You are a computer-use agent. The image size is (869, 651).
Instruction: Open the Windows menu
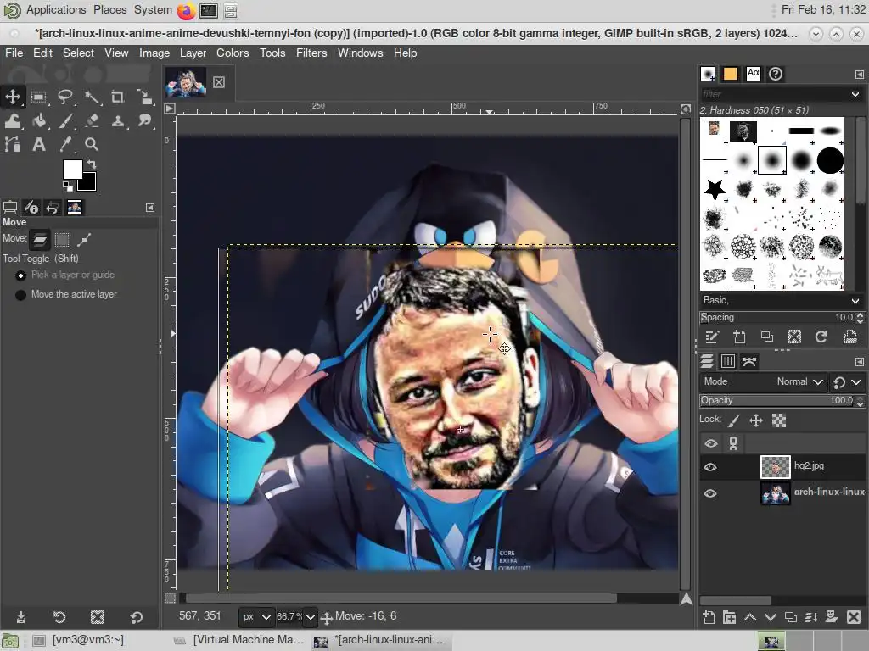360,53
